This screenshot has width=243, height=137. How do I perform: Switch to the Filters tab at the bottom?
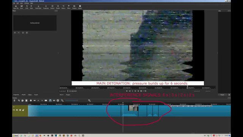pos(30,95)
